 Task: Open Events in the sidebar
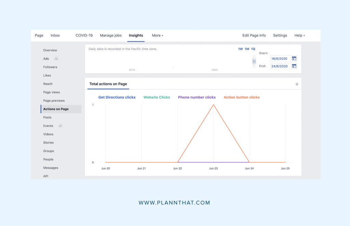48,126
